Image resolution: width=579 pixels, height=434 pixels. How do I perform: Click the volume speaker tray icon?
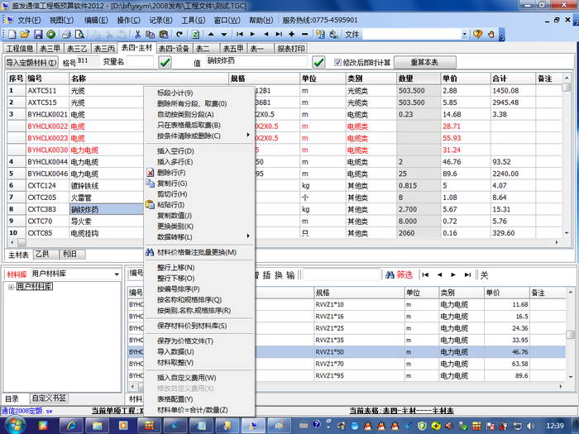(531, 426)
